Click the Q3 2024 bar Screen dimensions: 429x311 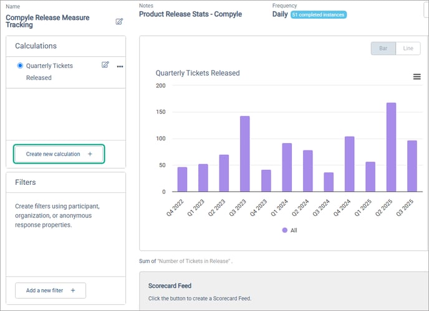[x=329, y=182]
